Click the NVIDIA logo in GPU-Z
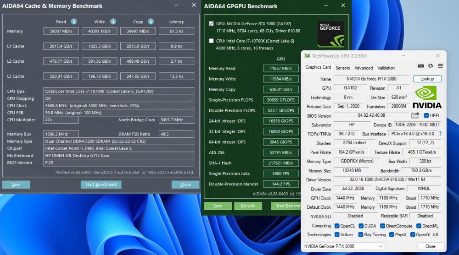This screenshot has width=459, height=255. [x=427, y=97]
